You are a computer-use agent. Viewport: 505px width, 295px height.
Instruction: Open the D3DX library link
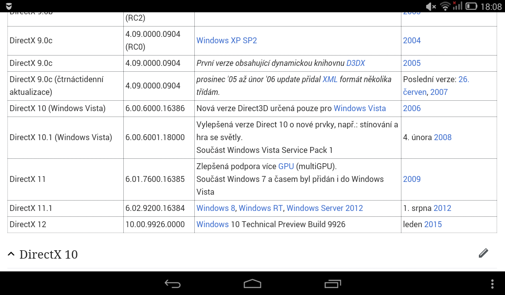(x=356, y=63)
